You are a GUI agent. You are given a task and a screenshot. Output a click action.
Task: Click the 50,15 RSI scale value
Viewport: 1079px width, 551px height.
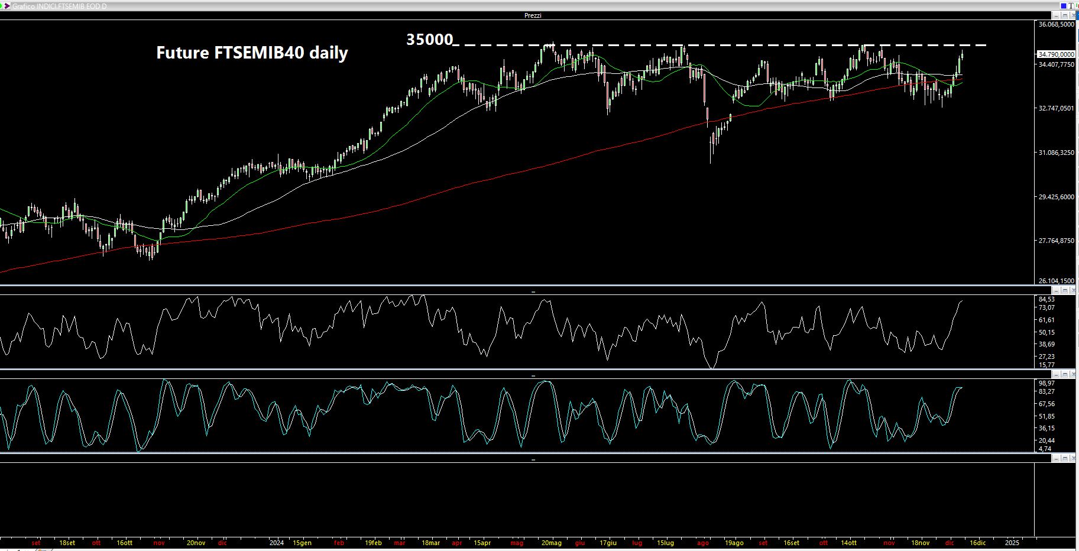coord(1046,332)
